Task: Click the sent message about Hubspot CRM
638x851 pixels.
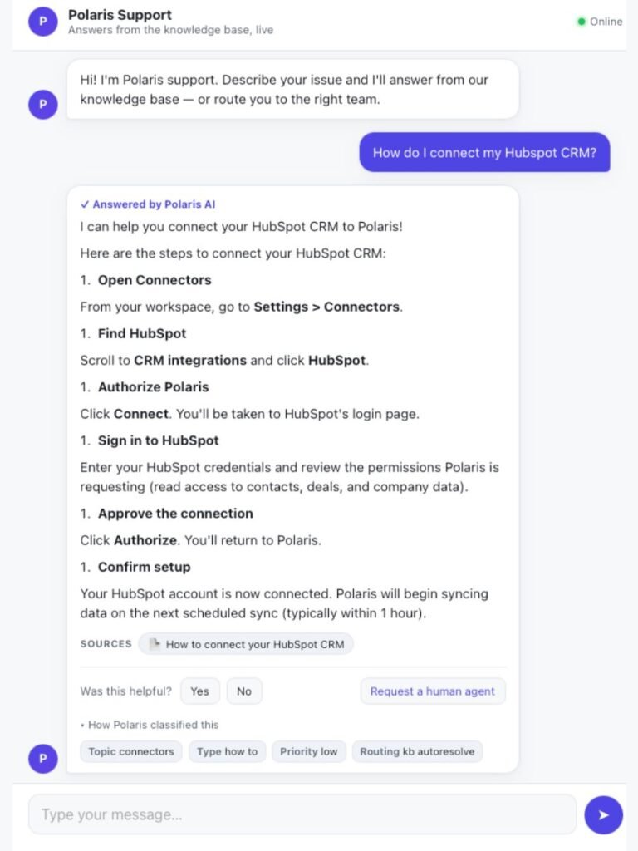Action: point(484,153)
